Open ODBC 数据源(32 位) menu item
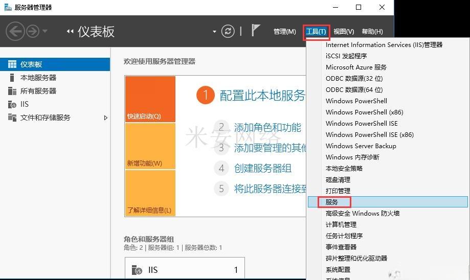The height and width of the screenshot is (280, 470). tap(354, 79)
